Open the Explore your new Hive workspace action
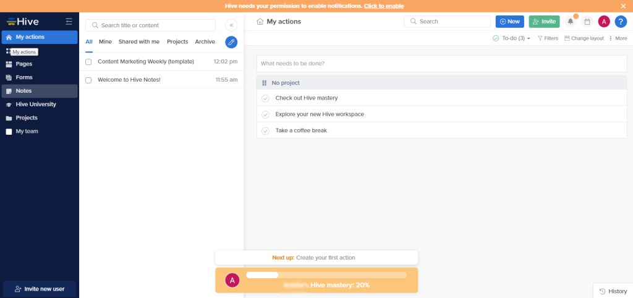633x298 pixels. (x=320, y=114)
